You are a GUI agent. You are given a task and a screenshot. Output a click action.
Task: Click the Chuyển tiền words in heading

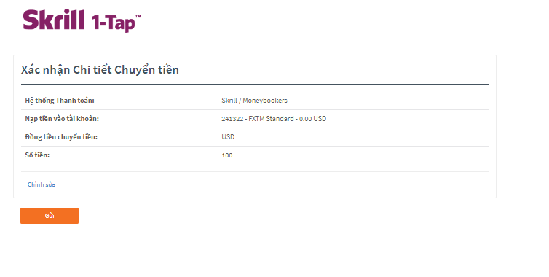click(146, 70)
